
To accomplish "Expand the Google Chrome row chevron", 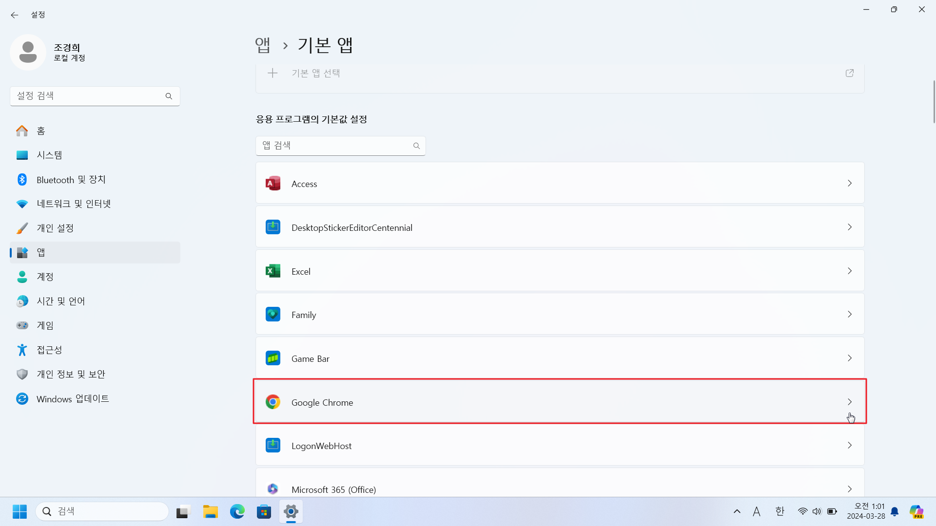I will [850, 402].
